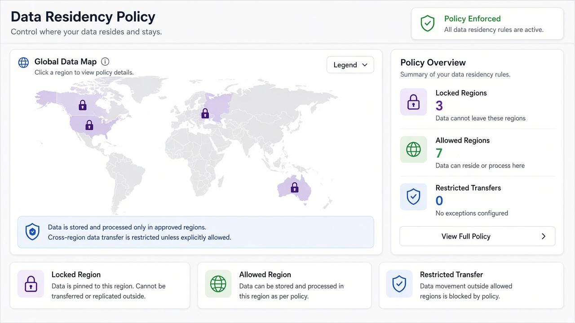Click the allowed regions count 7
This screenshot has width=575, height=323.
pyautogui.click(x=439, y=153)
